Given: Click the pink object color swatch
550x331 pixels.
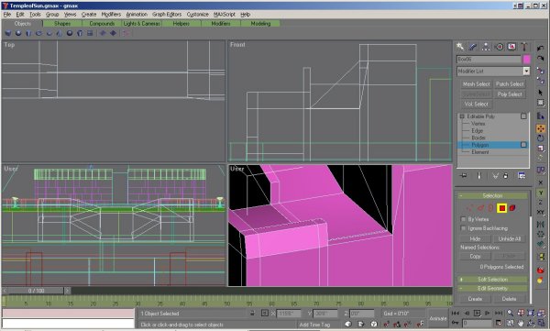Looking at the screenshot, I should coord(526,60).
